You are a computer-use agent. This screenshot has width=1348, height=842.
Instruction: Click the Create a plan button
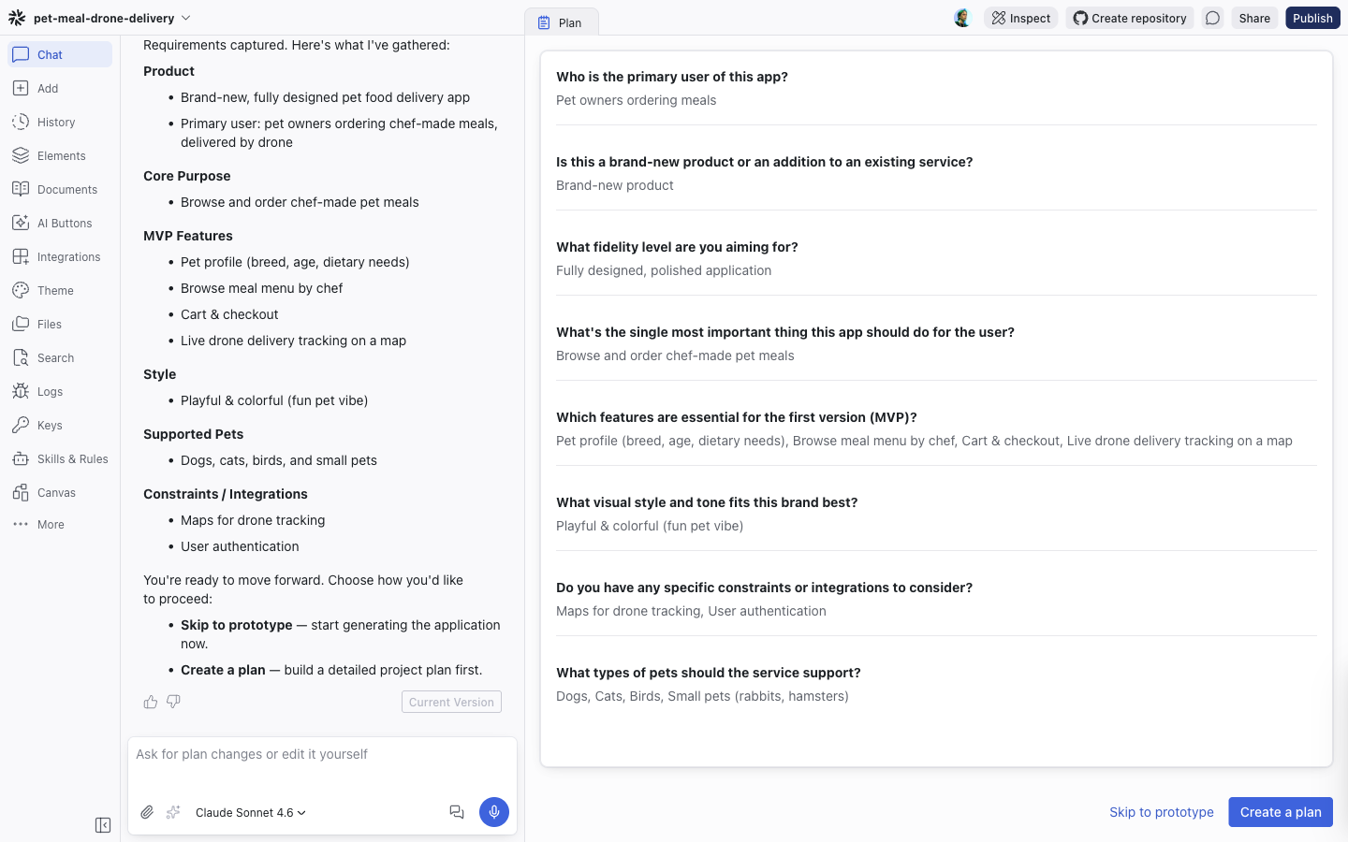(x=1281, y=812)
